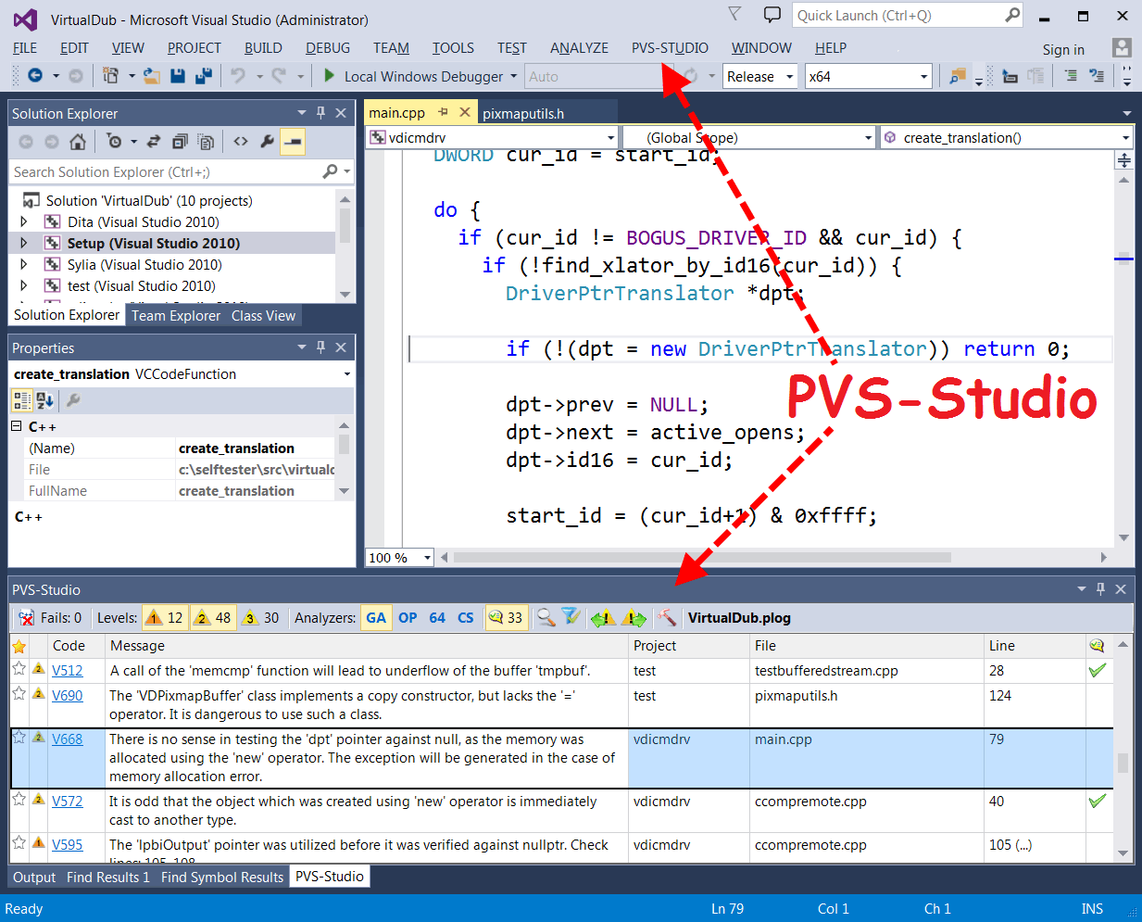Start Local Windows Debugger play icon

point(329,76)
